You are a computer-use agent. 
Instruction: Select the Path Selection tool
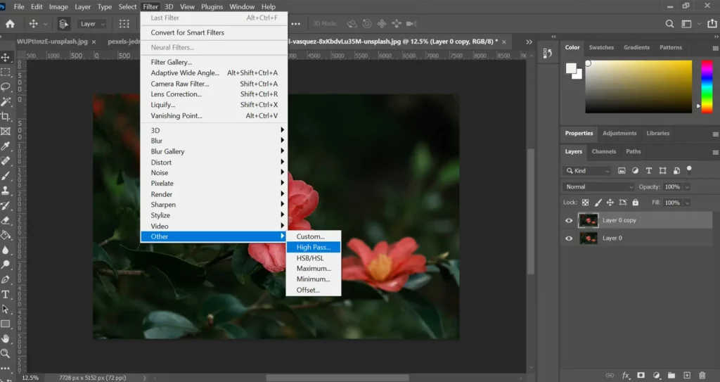pyautogui.click(x=6, y=309)
